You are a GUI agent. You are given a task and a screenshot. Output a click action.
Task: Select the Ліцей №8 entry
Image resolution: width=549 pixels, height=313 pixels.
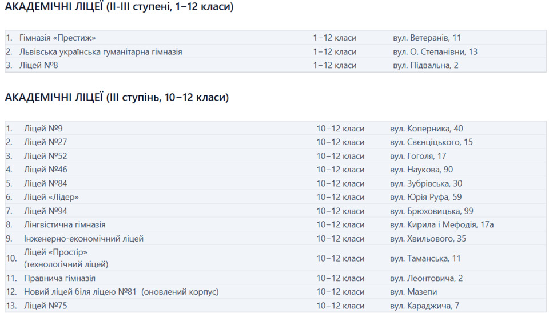pos(39,65)
